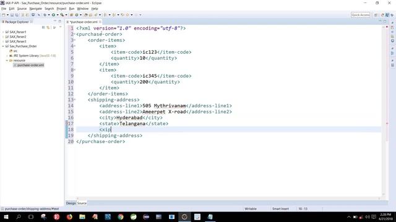Maximize the Package Explorer panel
The height and width of the screenshot is (222, 396).
(60, 22)
